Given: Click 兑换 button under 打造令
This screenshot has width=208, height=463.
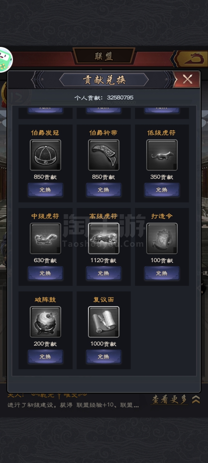Looking at the screenshot, I should (162, 273).
